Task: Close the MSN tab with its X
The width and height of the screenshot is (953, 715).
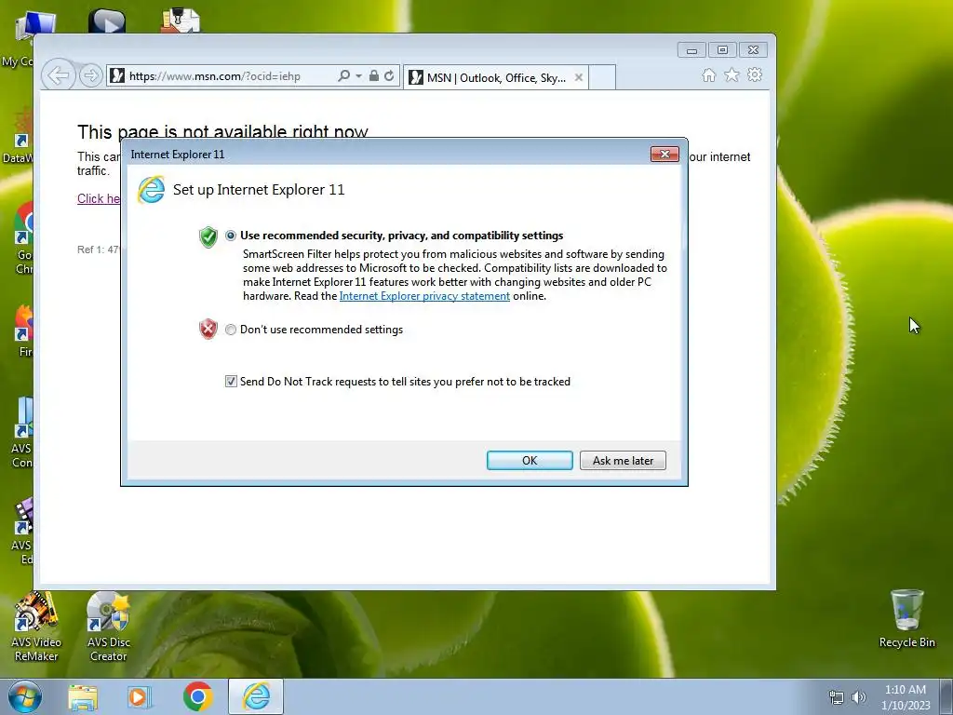Action: [579, 77]
